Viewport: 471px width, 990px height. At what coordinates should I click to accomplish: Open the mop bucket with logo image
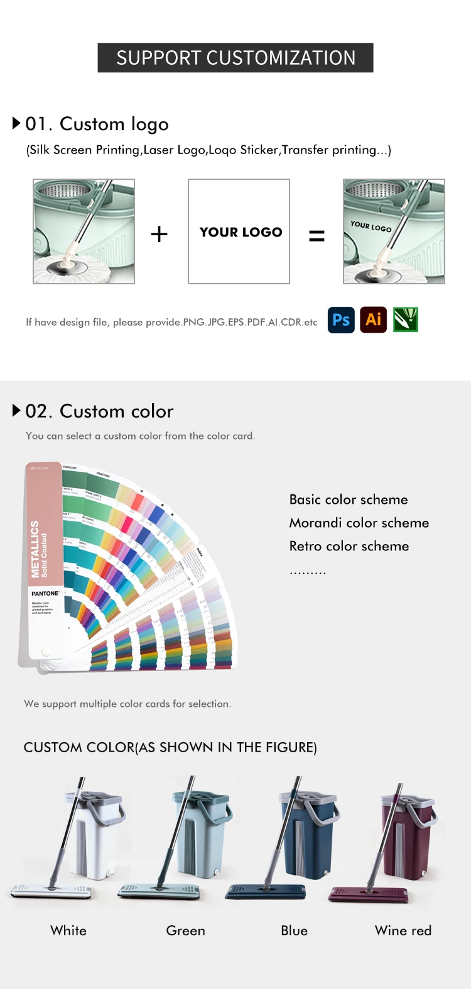coord(394,231)
